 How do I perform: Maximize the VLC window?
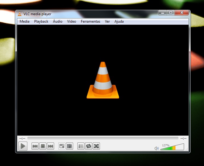pos(171,13)
